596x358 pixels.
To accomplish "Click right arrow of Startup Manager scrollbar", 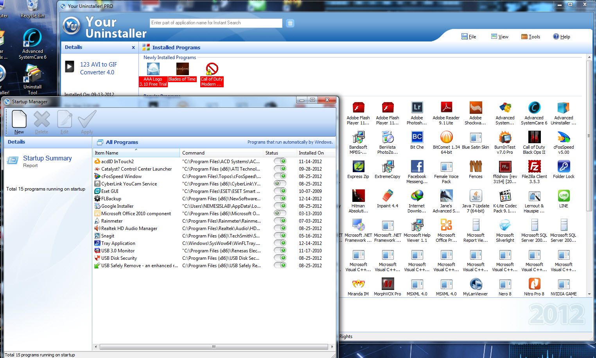I will [x=332, y=347].
